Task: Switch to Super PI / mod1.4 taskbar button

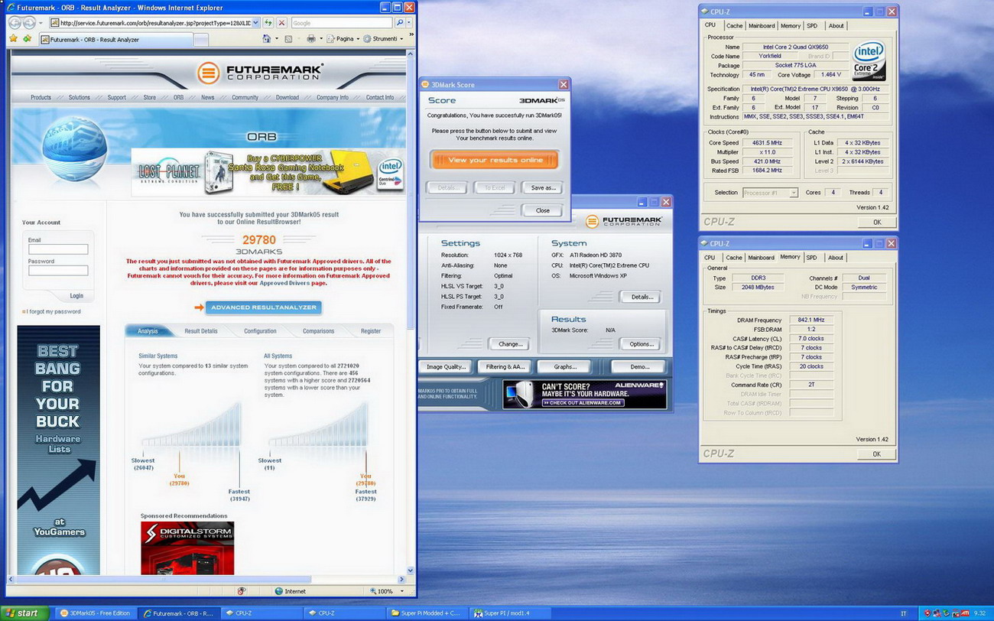Action: point(510,613)
